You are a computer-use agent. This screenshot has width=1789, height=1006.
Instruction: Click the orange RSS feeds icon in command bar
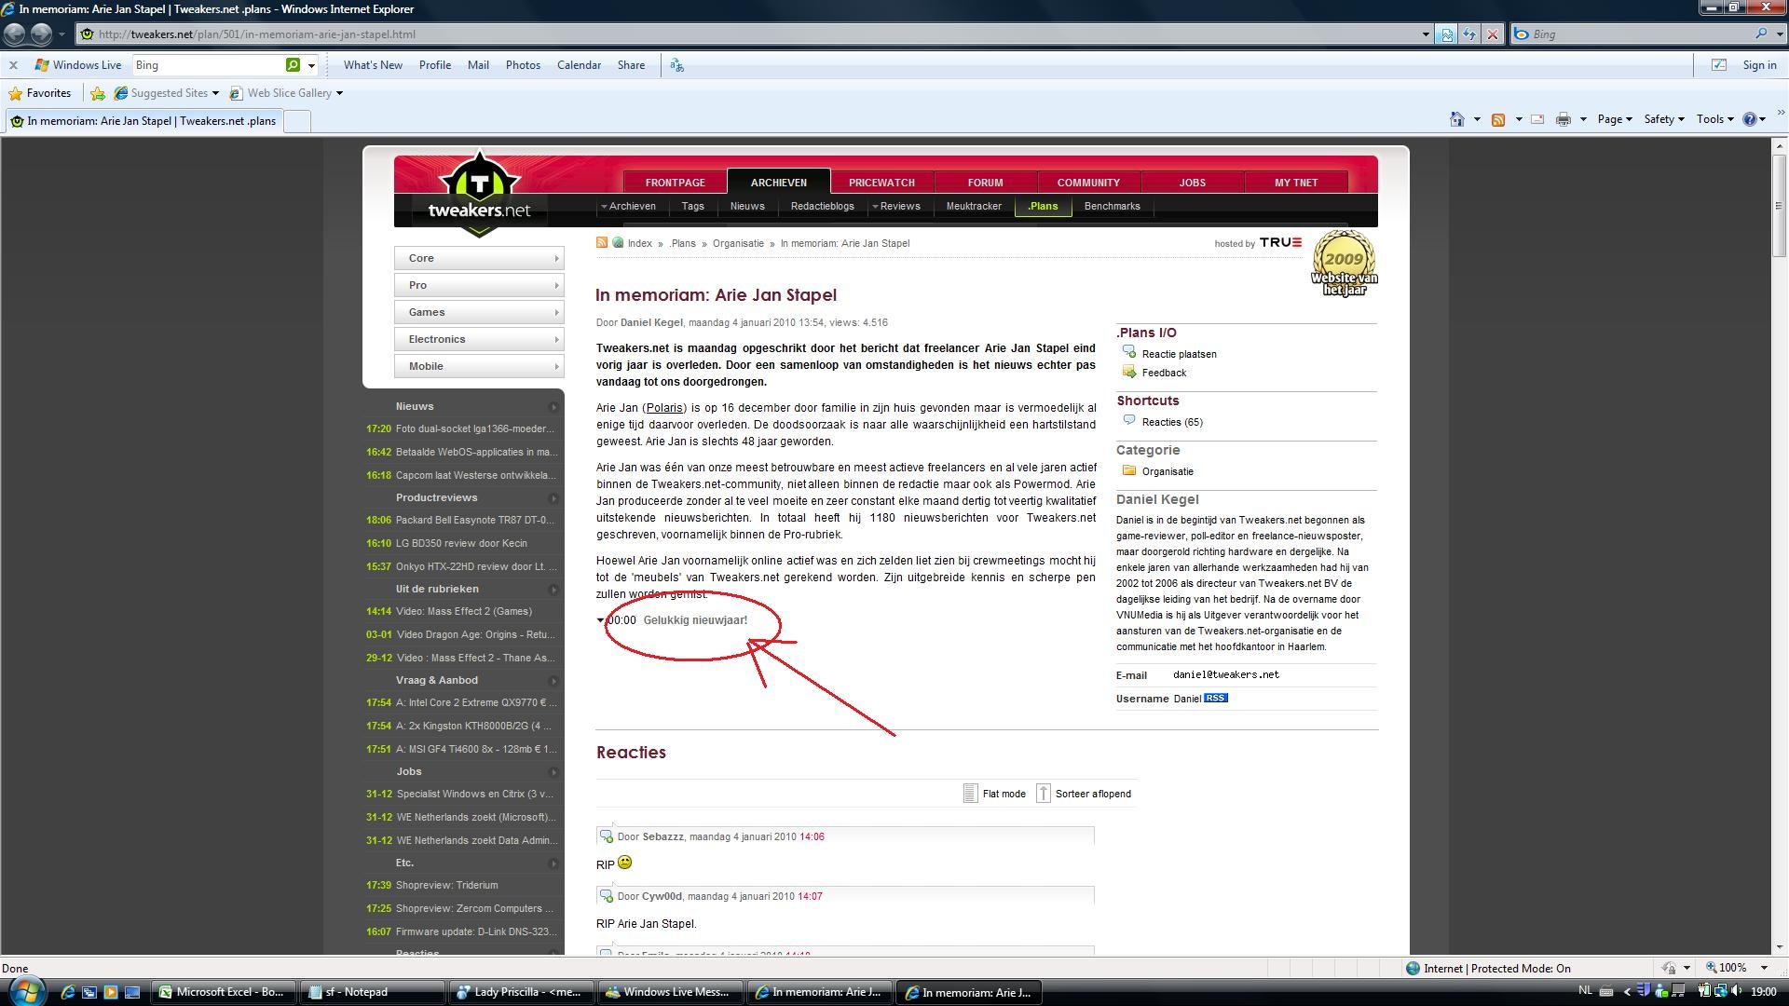pyautogui.click(x=1498, y=119)
